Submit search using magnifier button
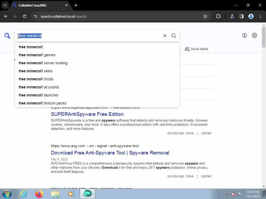The height and width of the screenshot is (199, 266). click(174, 36)
